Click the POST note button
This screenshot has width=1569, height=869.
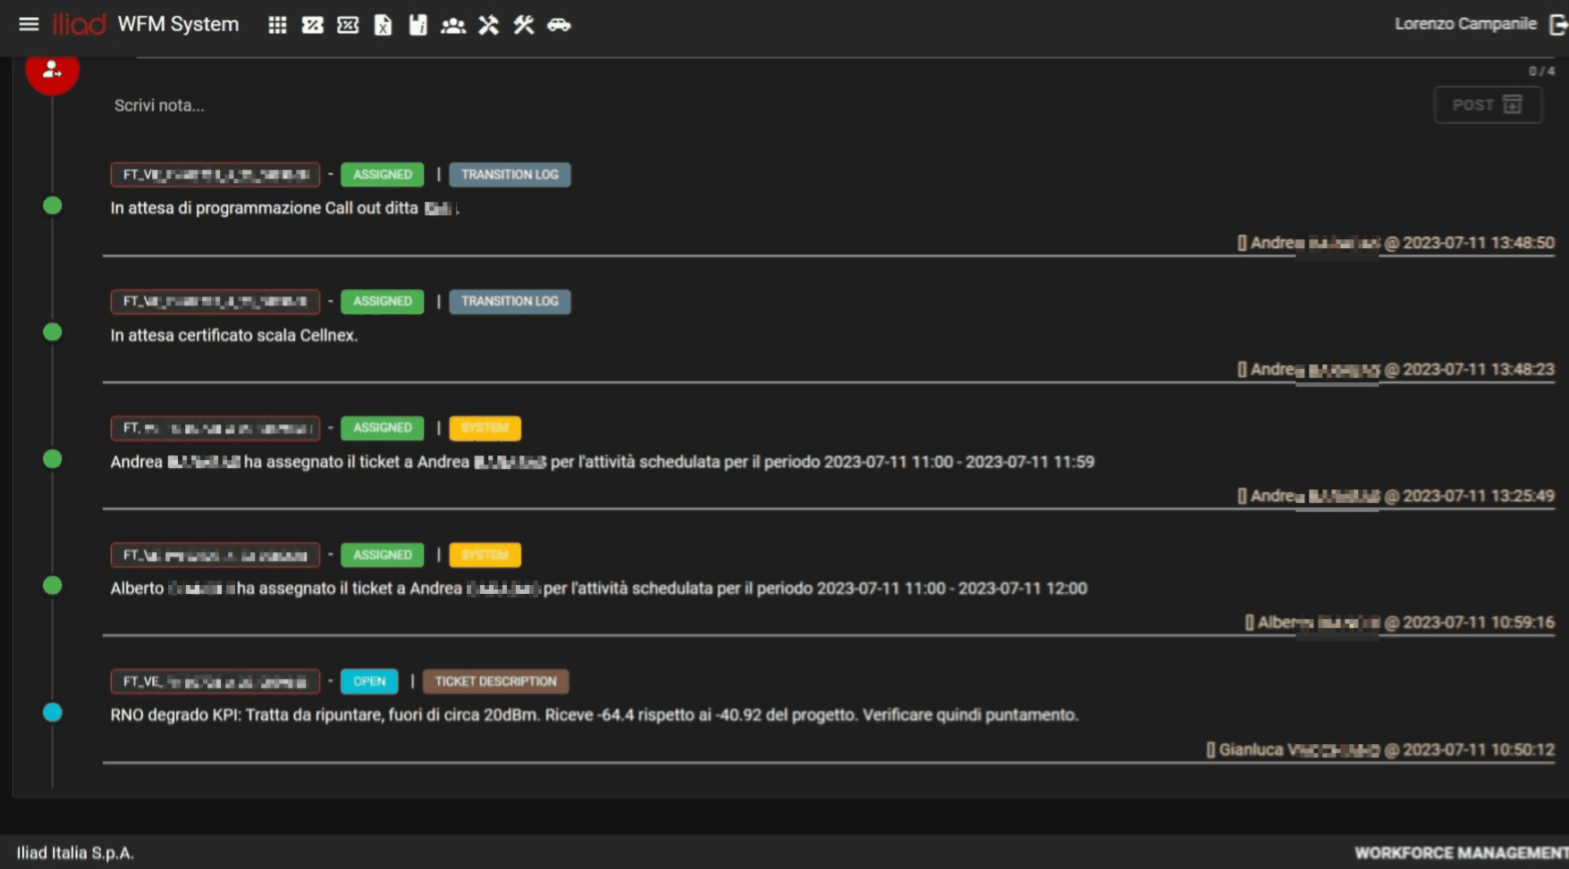click(1488, 104)
